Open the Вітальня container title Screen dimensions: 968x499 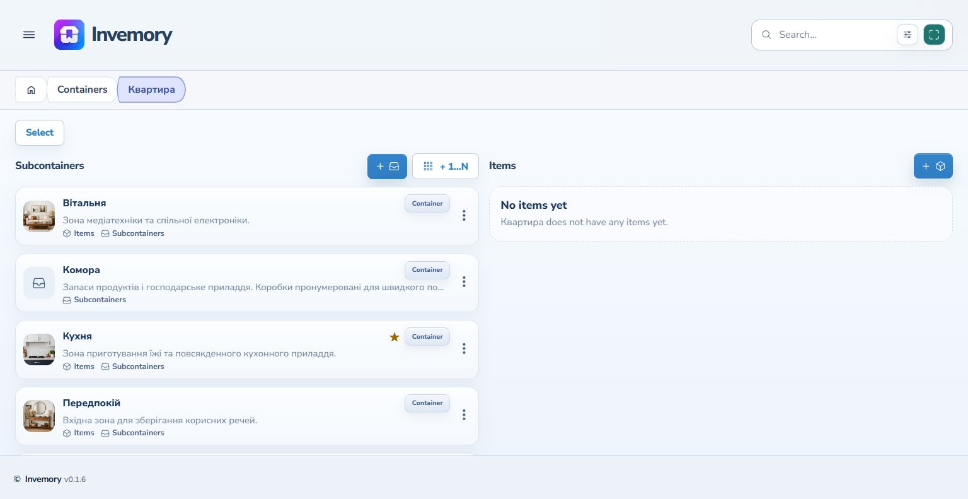pos(84,203)
